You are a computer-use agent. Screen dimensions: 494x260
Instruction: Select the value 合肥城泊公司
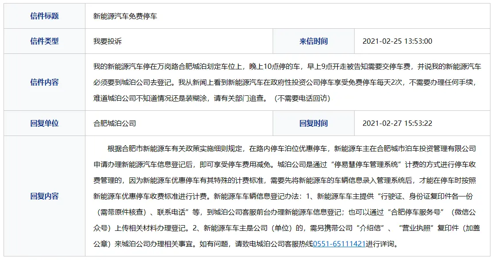115,124
